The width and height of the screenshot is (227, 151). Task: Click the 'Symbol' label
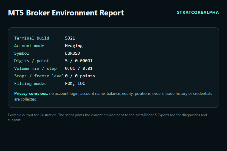pyautogui.click(x=21, y=53)
